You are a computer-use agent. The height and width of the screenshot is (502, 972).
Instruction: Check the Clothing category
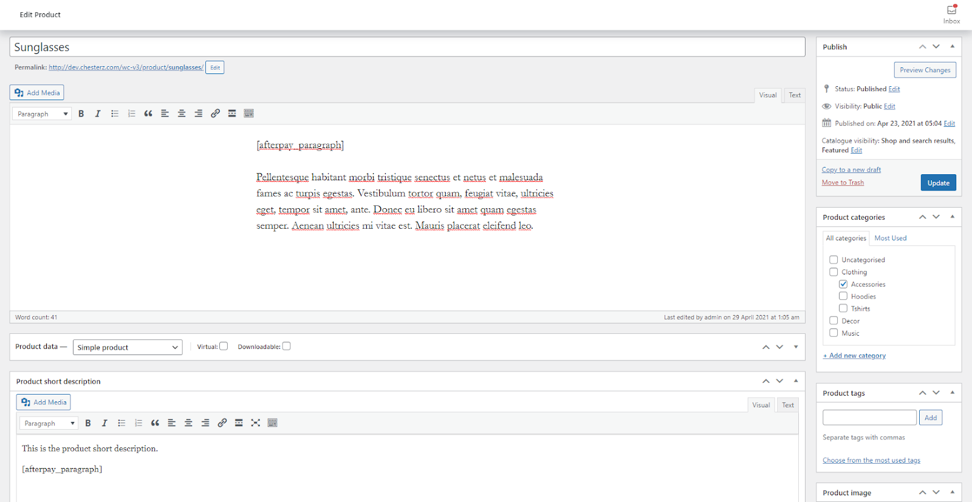[833, 272]
